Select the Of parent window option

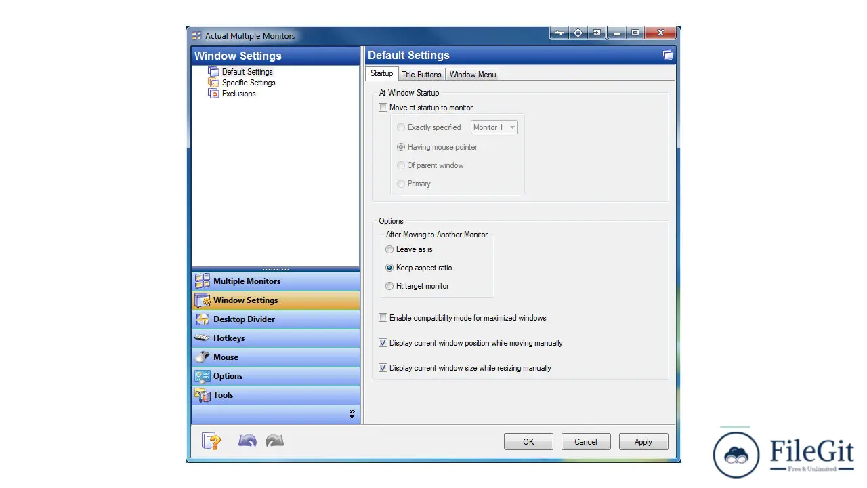point(402,165)
